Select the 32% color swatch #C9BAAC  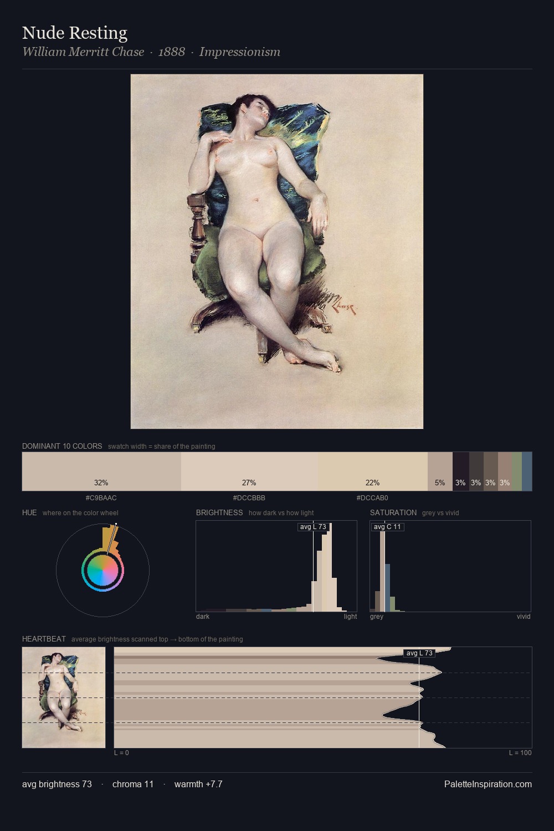[x=101, y=471]
